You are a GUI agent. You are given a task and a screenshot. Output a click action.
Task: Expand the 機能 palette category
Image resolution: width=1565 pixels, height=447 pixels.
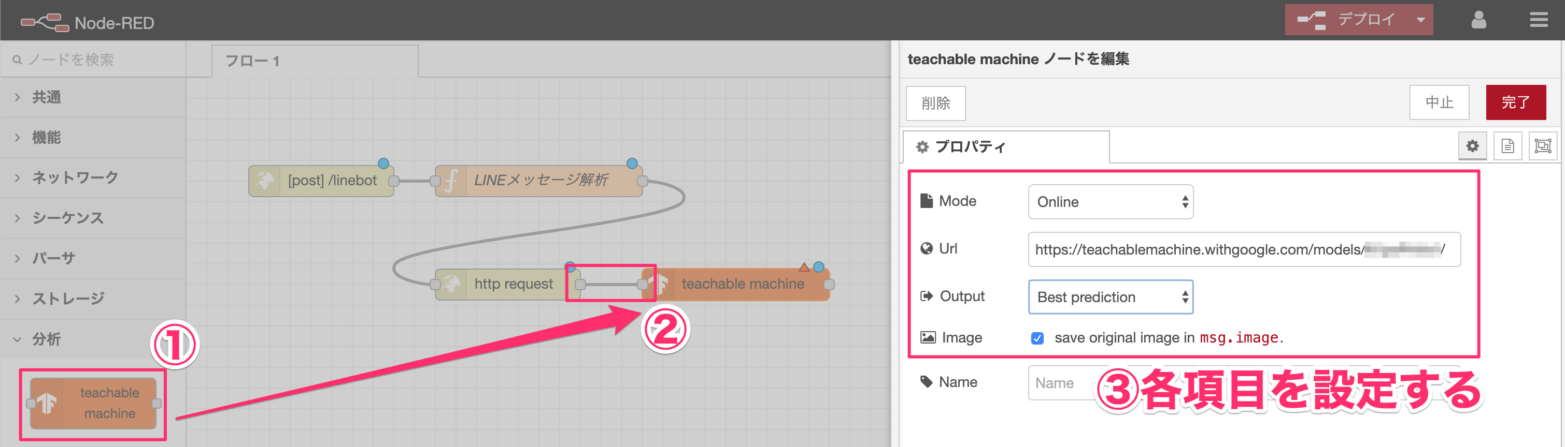pos(93,138)
